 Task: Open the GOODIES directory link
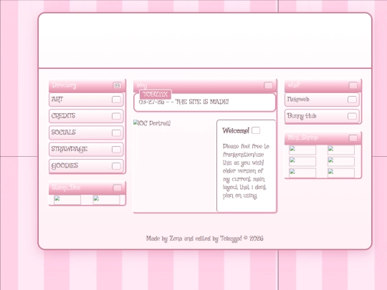86,166
